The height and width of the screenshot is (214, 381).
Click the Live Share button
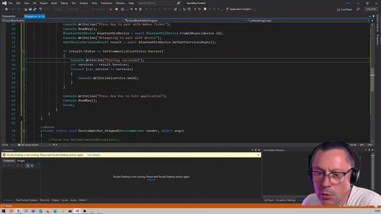click(345, 10)
